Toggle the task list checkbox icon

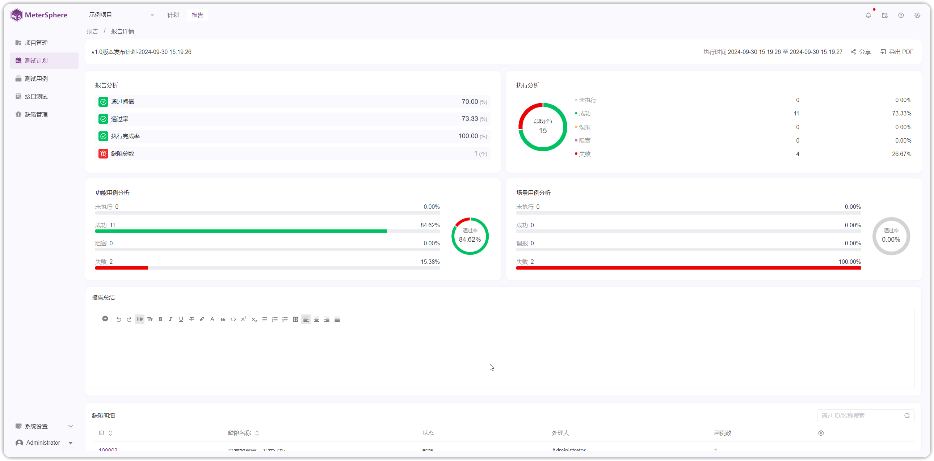click(285, 319)
